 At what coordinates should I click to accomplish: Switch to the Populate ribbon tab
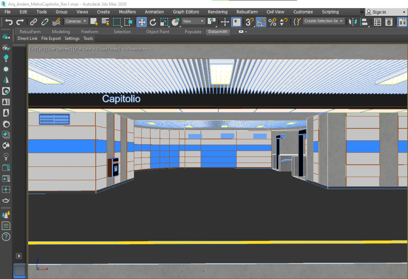click(193, 32)
